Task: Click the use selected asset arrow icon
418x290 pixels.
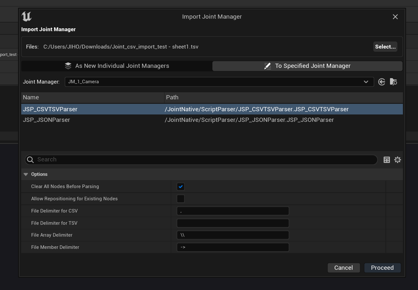Action: (382, 82)
